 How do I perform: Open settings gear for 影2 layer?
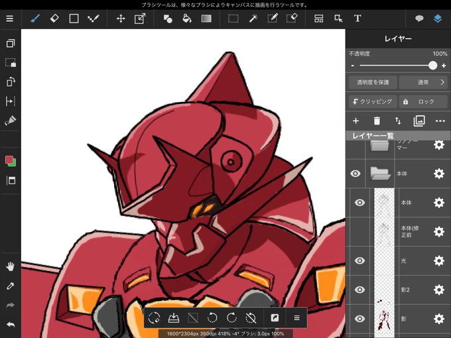coord(439,290)
